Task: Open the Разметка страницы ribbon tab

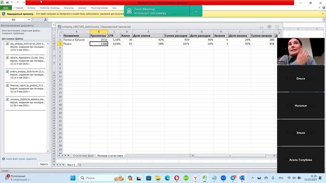Action: pos(50,8)
